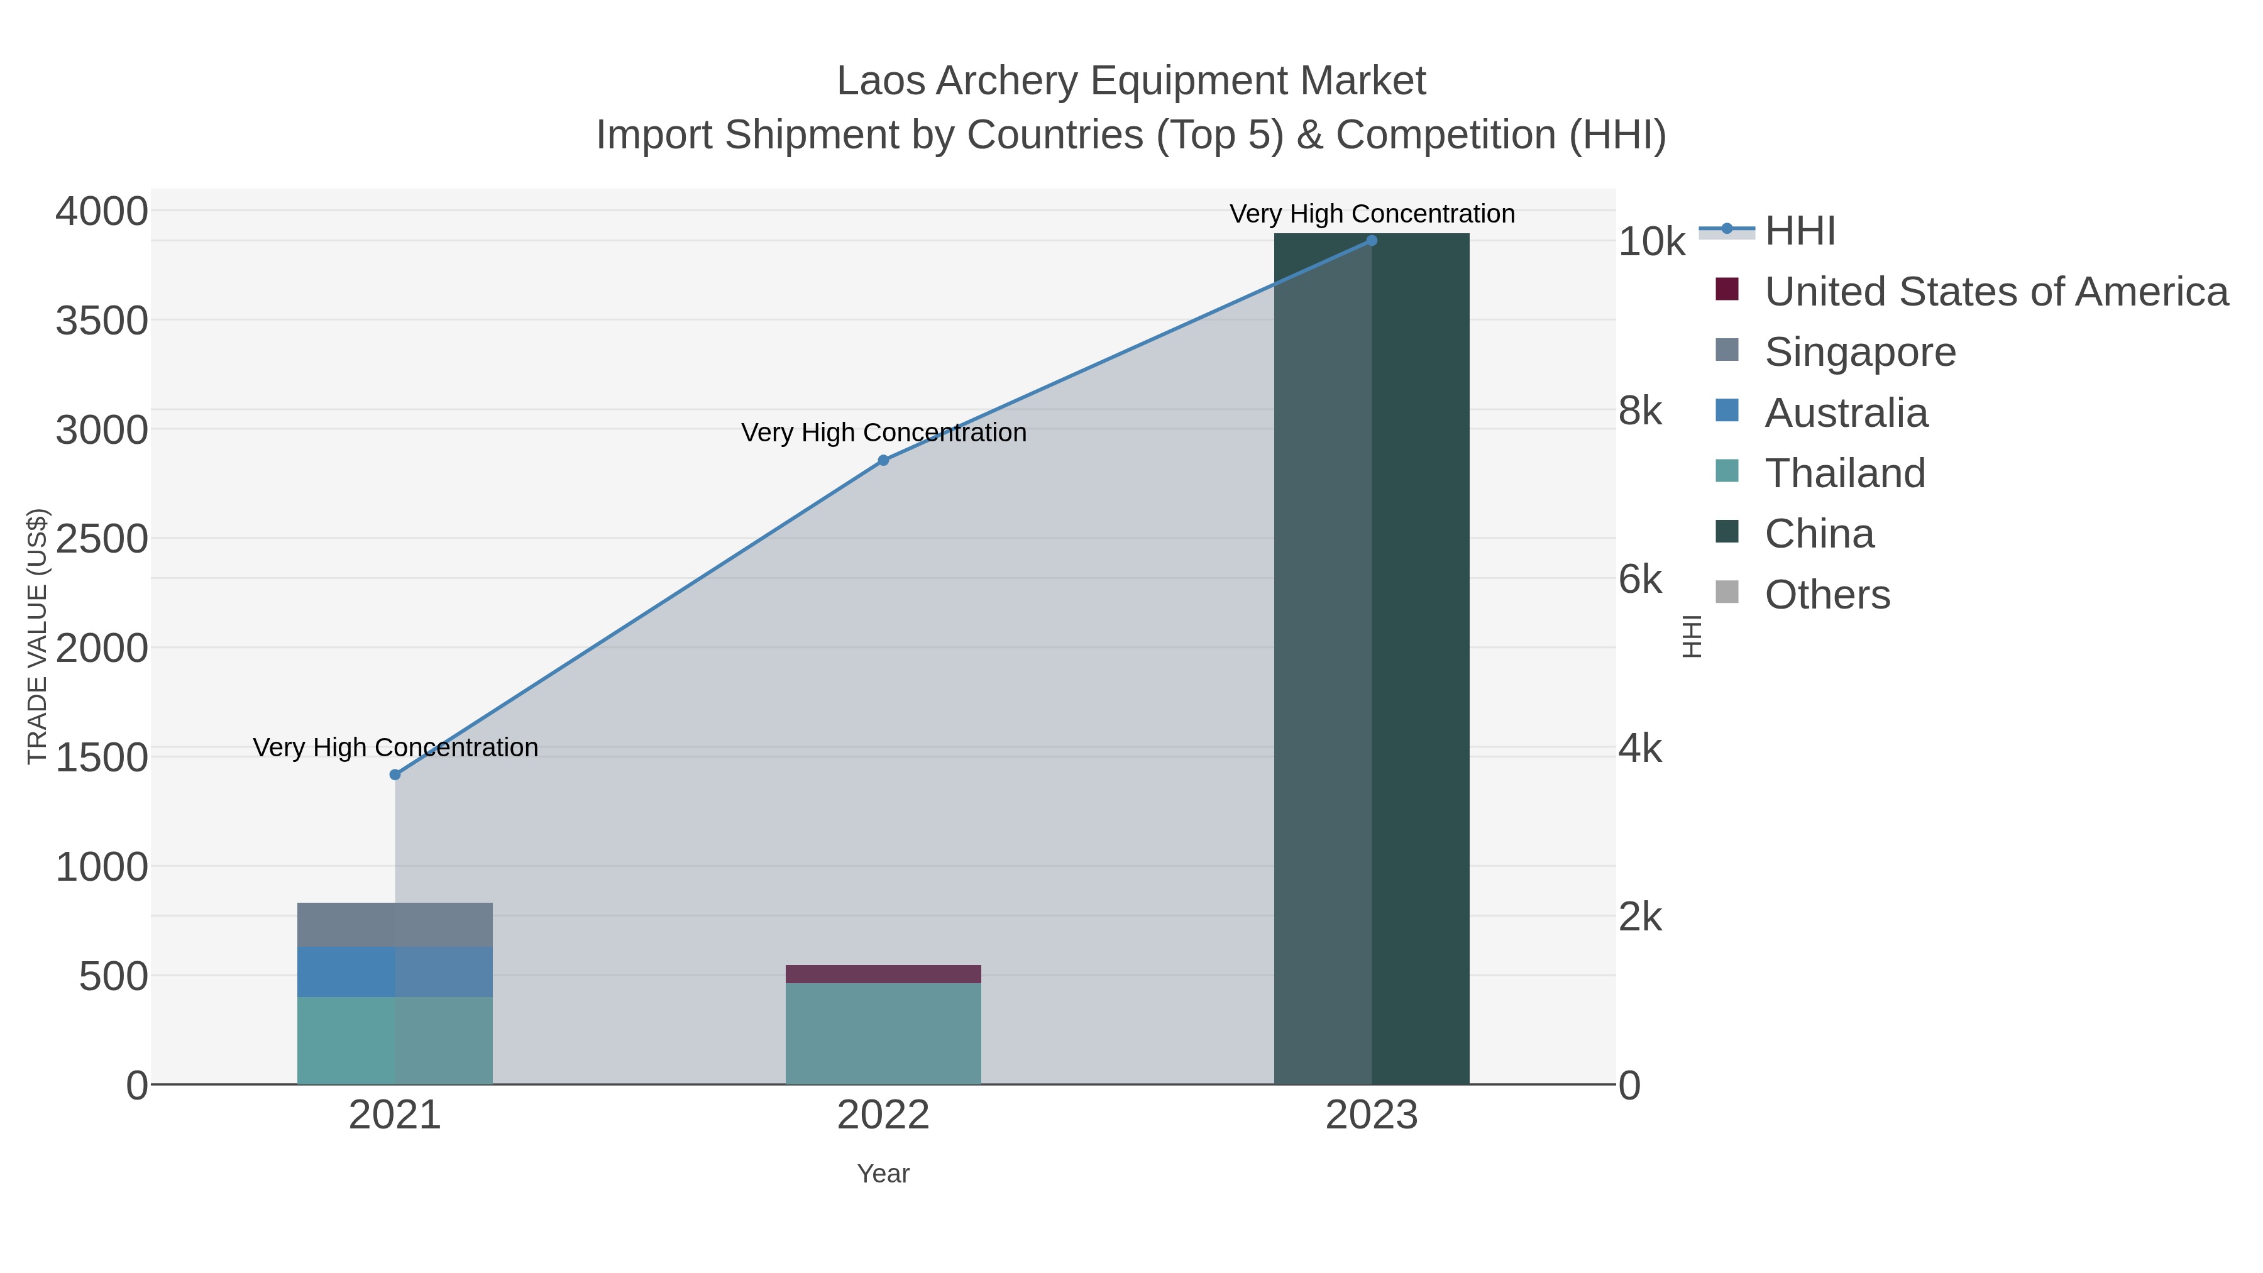
Task: Click the Others legend color swatch
Action: pos(1727,592)
